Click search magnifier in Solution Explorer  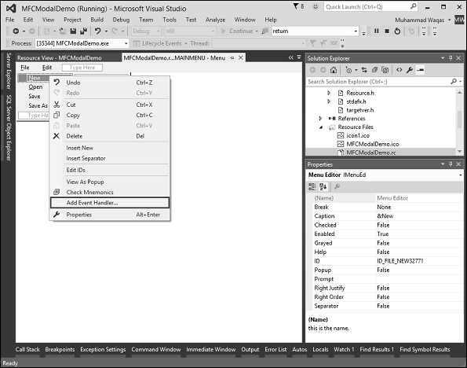click(x=454, y=81)
